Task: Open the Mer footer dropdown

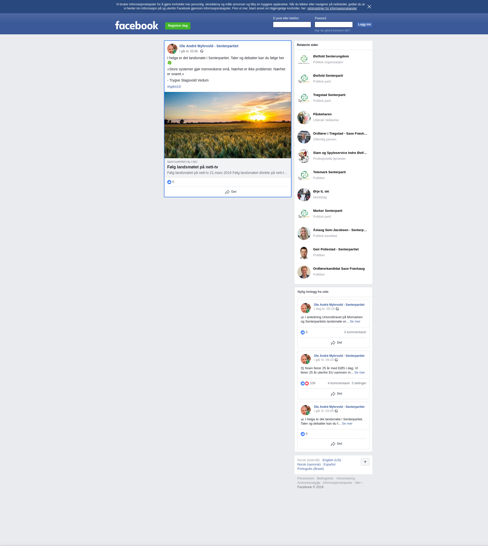Action: click(x=359, y=483)
